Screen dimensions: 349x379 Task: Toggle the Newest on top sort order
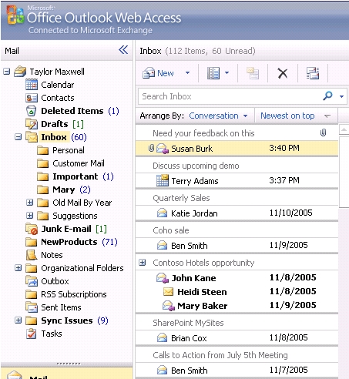point(287,116)
